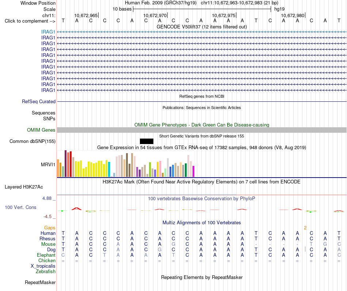Click the Dog alignment row label
This screenshot has width=347, height=291.
(51, 250)
